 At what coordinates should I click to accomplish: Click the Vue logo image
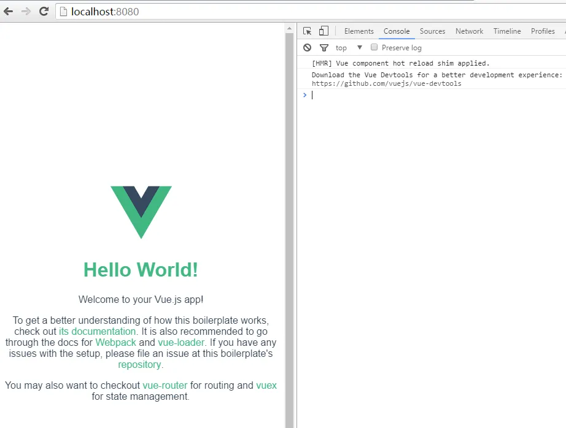point(141,212)
